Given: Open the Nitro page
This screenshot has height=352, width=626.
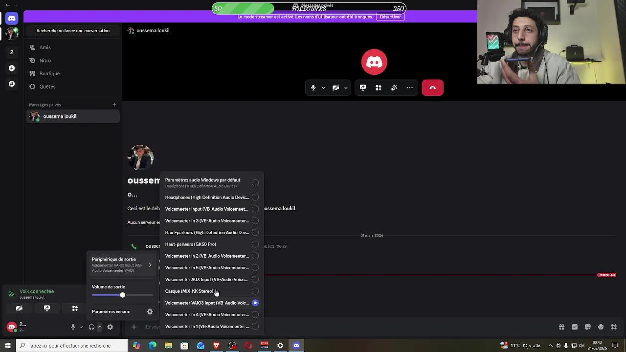Looking at the screenshot, I should click(x=73, y=61).
